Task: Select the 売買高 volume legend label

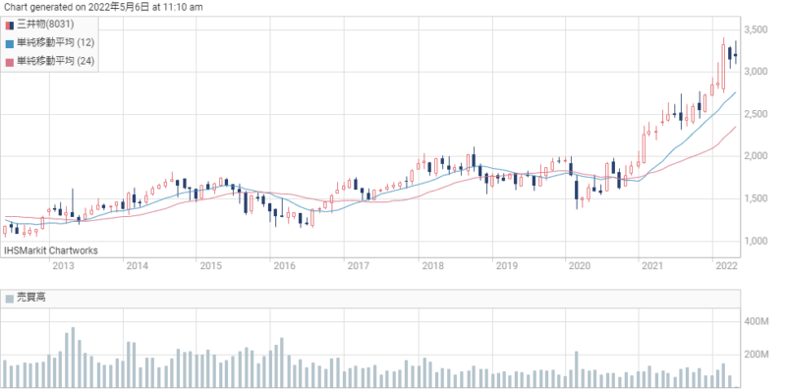Action: (x=31, y=299)
